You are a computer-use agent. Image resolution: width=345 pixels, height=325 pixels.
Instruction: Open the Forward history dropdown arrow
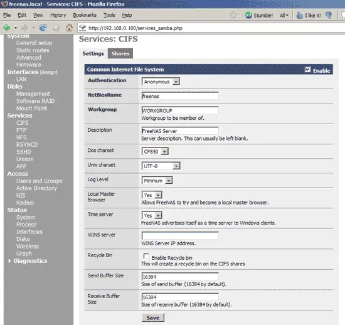[34, 28]
